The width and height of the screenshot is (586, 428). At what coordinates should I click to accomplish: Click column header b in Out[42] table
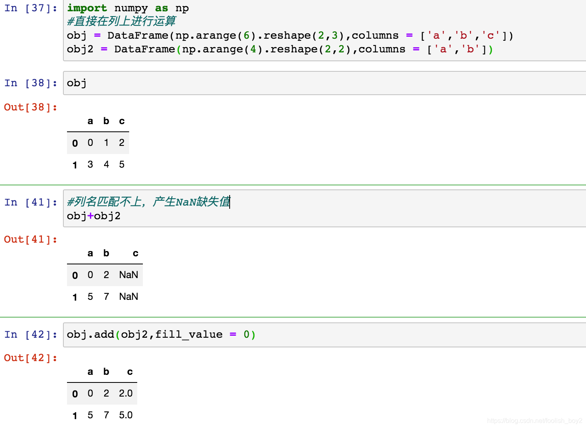pyautogui.click(x=106, y=372)
